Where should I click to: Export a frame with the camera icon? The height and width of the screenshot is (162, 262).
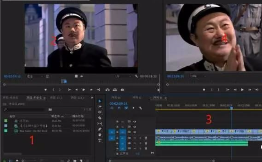coord(122,90)
